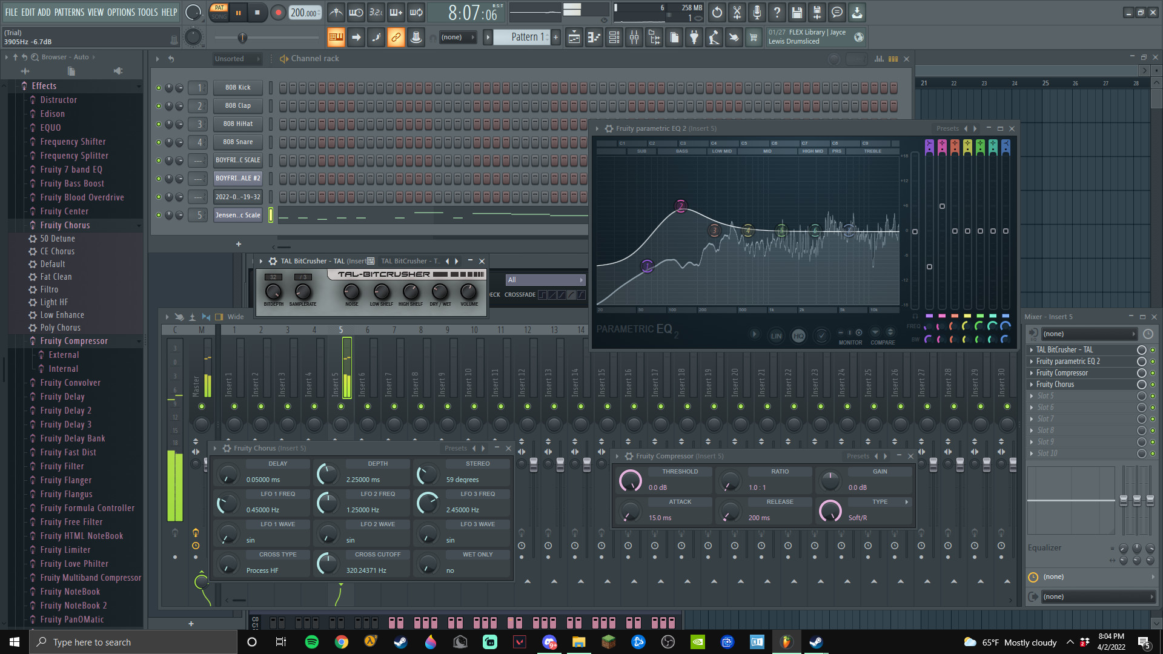
Task: Open the All crossfade dropdown
Action: tap(545, 280)
